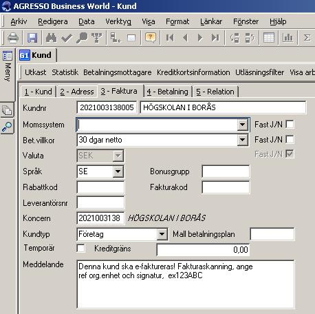Viewport: 315px width, 314px height.
Task: Click the Mall betalningsplan field
Action: (272, 234)
